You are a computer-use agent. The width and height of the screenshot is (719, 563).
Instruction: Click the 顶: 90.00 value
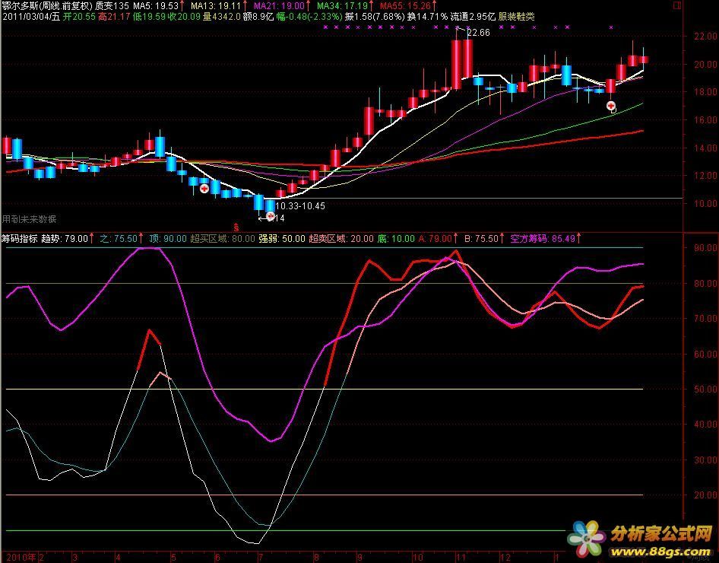tap(168, 239)
